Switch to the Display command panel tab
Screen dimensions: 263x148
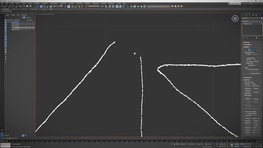pos(256,15)
